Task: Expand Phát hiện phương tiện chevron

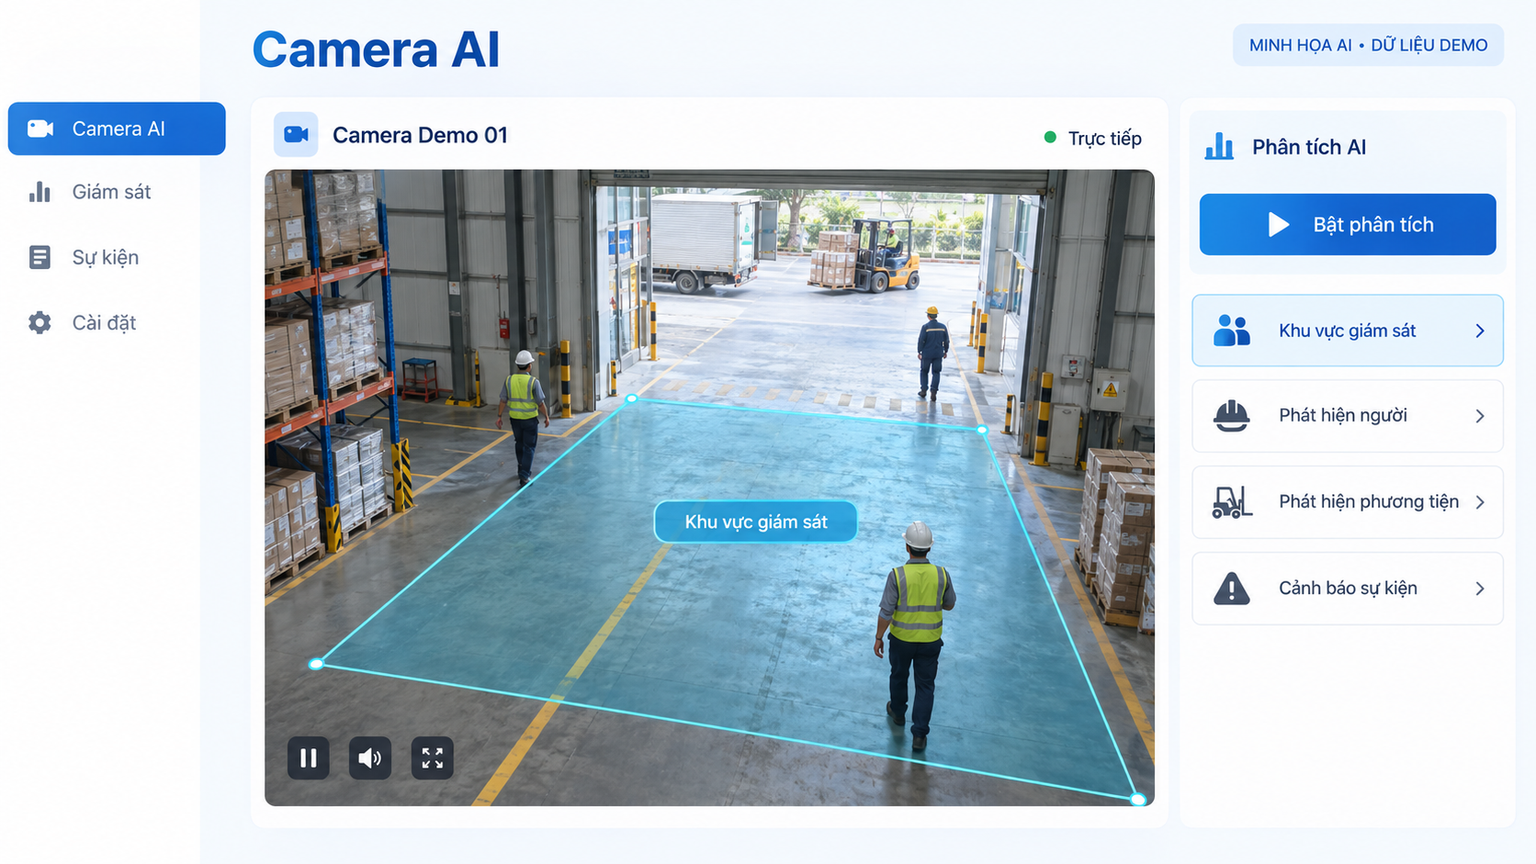Action: (1480, 502)
